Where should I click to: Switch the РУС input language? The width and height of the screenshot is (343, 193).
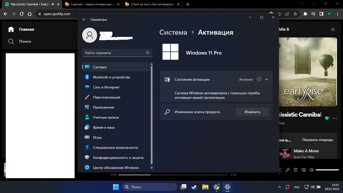pos(297,187)
